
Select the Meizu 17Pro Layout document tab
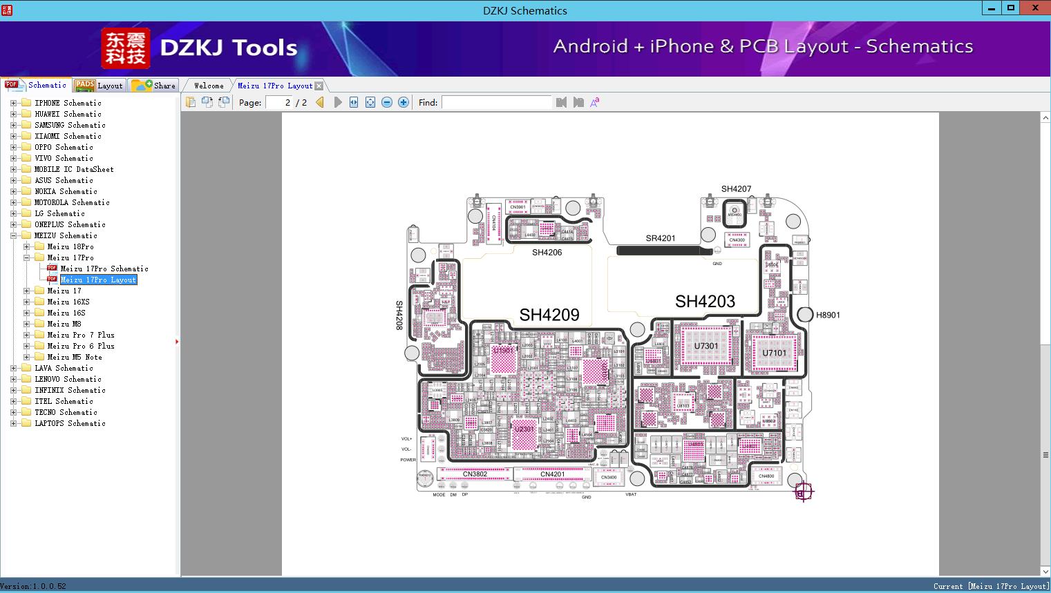click(275, 86)
